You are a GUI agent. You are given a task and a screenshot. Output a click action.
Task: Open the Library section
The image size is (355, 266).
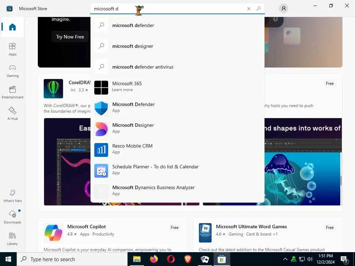coord(12,239)
